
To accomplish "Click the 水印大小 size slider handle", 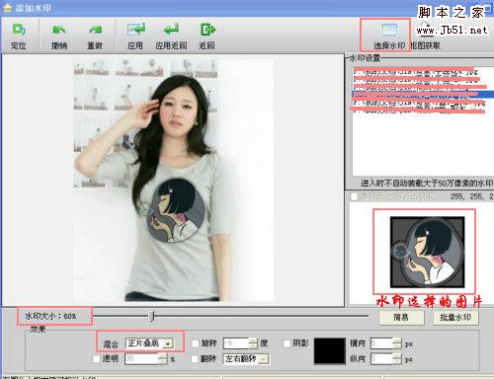I will click(x=152, y=316).
